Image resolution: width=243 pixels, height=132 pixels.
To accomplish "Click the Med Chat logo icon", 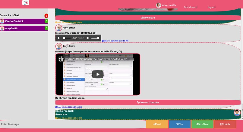I will pyautogui.click(x=26, y=2).
